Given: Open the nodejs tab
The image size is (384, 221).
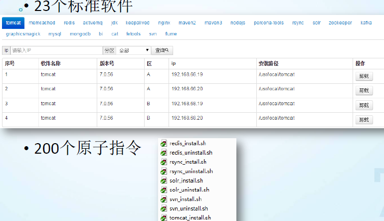Looking at the screenshot, I should click(x=237, y=23).
